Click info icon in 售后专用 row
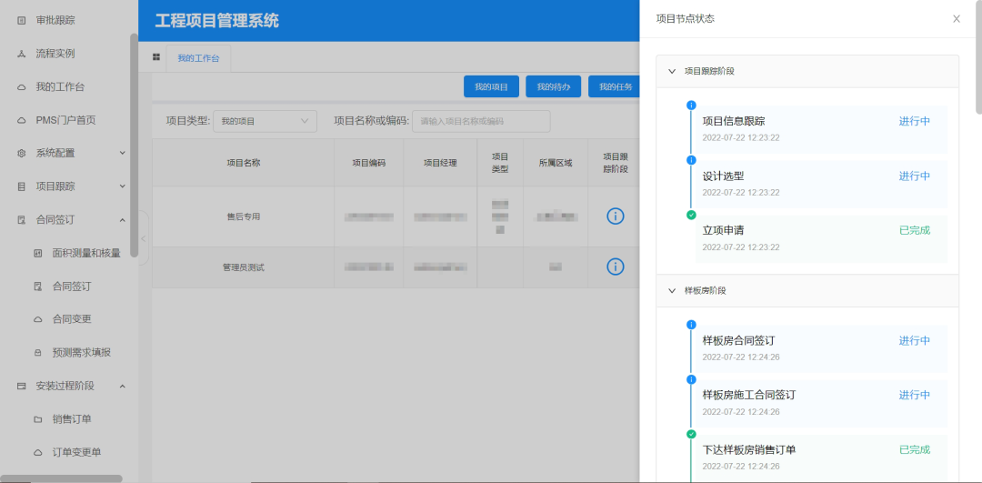Viewport: 982px width, 483px height. [x=616, y=216]
